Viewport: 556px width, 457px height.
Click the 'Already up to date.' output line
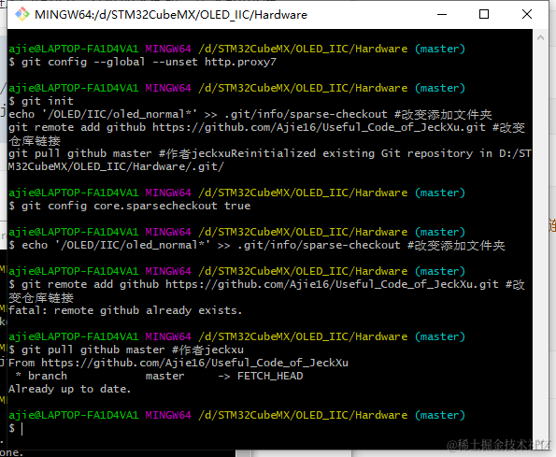point(69,389)
